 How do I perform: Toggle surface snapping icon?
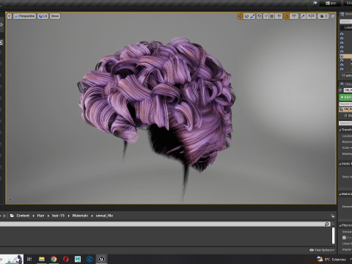[266, 16]
